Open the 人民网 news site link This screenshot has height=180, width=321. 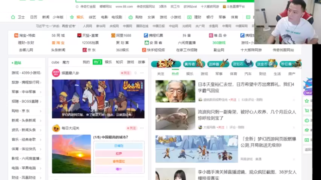point(87,26)
